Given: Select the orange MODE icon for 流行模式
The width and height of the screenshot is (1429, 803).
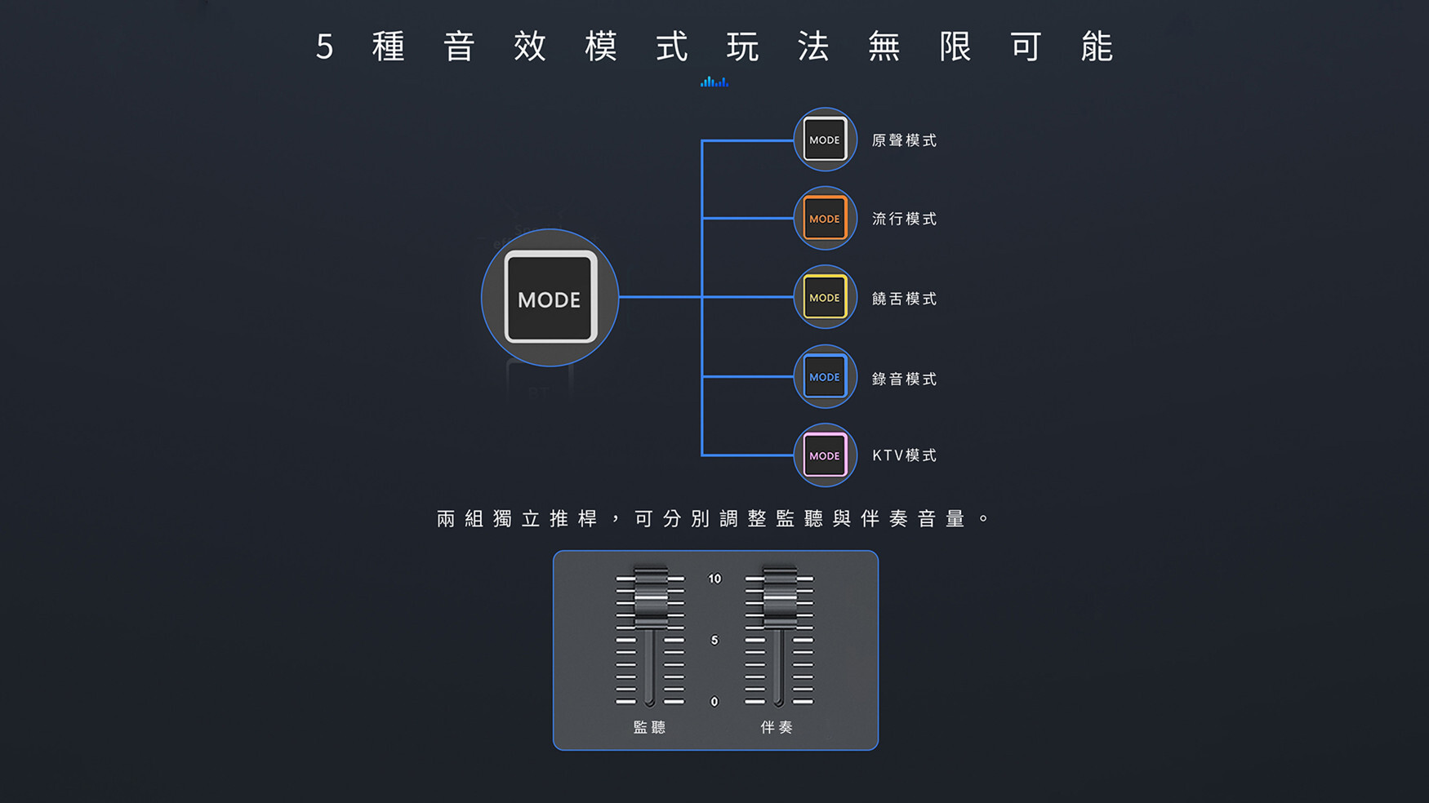Looking at the screenshot, I should (824, 219).
